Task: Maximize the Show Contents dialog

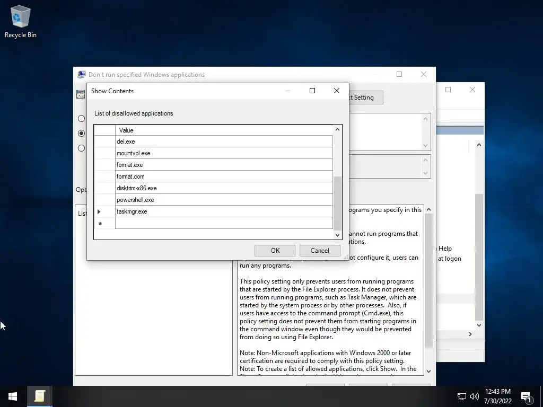Action: [312, 91]
